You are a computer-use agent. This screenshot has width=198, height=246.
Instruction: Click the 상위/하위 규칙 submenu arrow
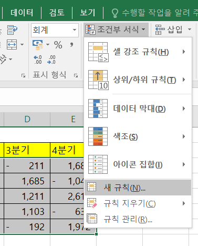pyautogui.click(x=184, y=80)
